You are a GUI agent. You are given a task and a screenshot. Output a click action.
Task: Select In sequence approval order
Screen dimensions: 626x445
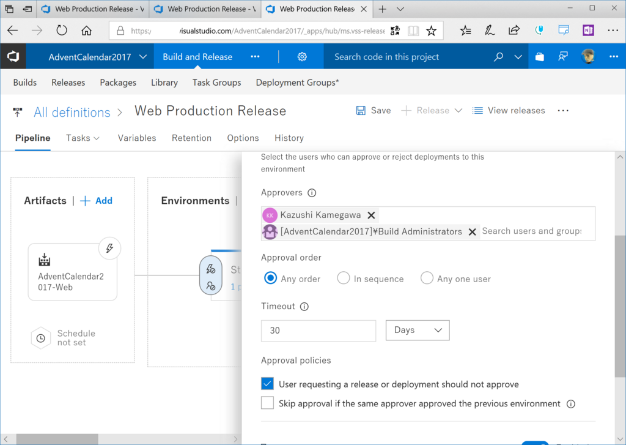344,278
